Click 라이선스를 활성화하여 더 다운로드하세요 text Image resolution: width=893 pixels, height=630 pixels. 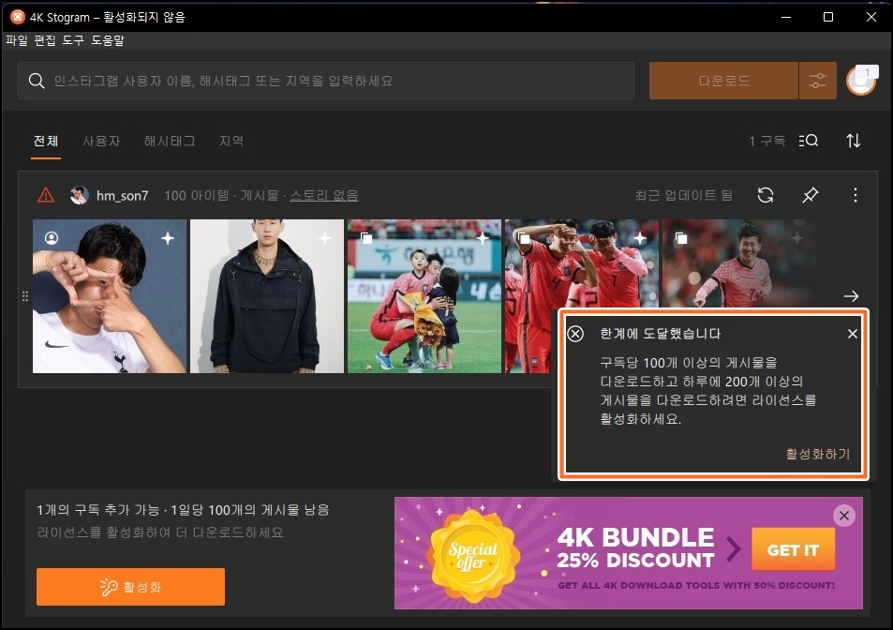[x=160, y=532]
